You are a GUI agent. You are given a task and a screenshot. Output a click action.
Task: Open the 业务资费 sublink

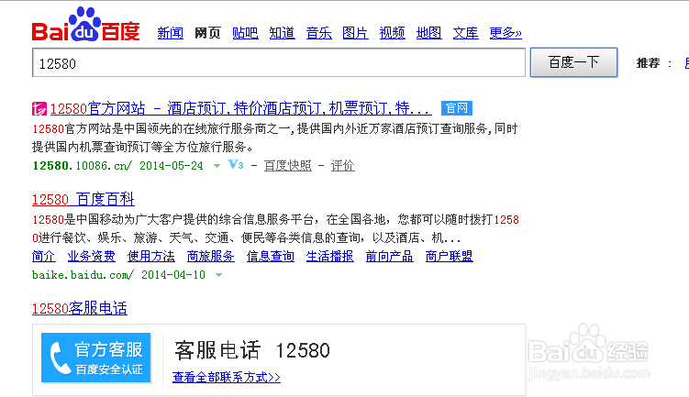tap(92, 256)
